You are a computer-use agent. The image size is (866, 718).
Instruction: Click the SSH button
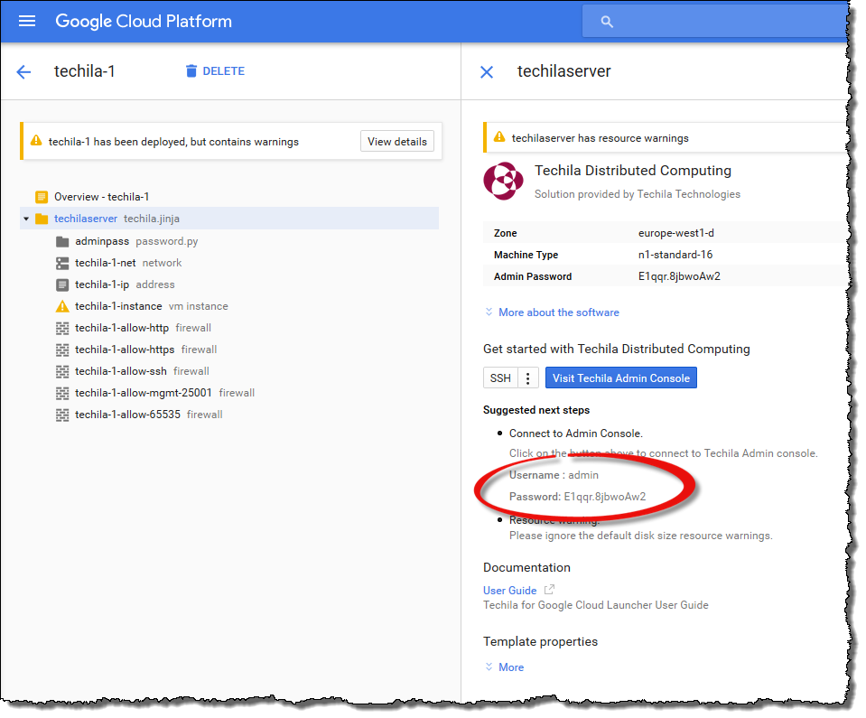(x=500, y=378)
